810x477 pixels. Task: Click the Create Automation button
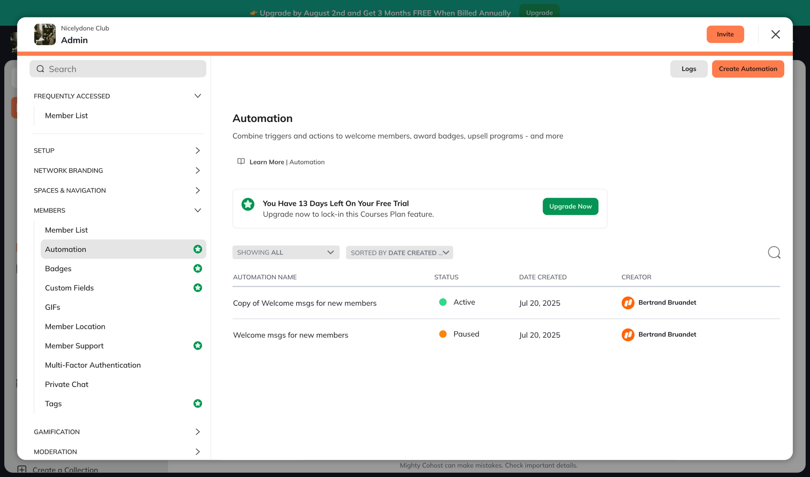748,68
